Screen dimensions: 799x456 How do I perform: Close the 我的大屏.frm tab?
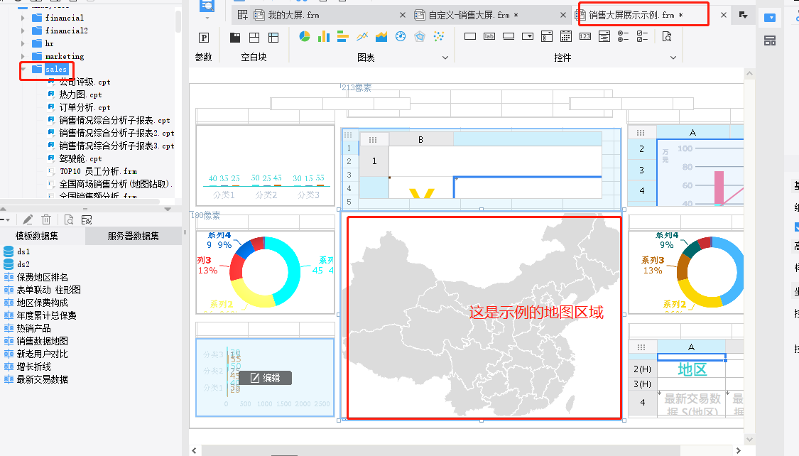pyautogui.click(x=403, y=16)
